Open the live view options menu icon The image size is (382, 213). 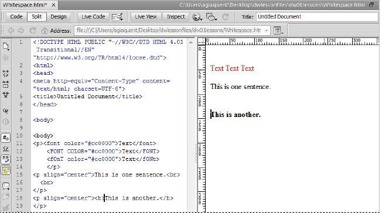(278, 30)
